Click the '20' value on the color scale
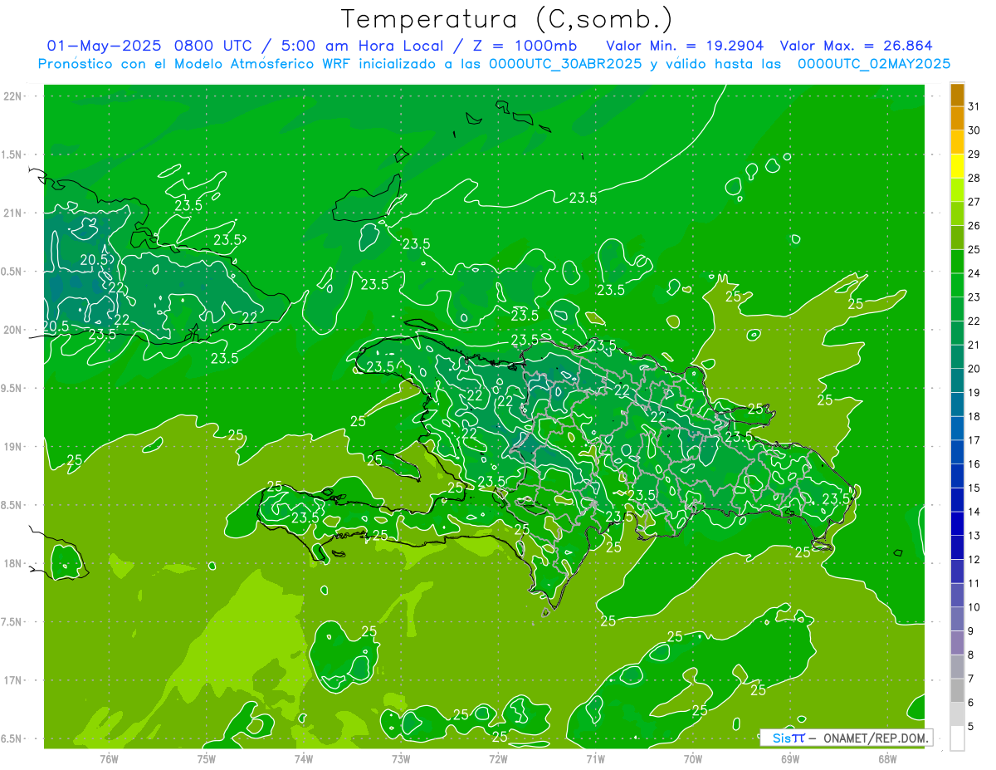The height and width of the screenshot is (770, 996). (974, 368)
